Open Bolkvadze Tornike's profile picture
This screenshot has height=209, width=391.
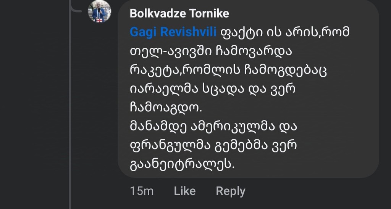(x=100, y=11)
